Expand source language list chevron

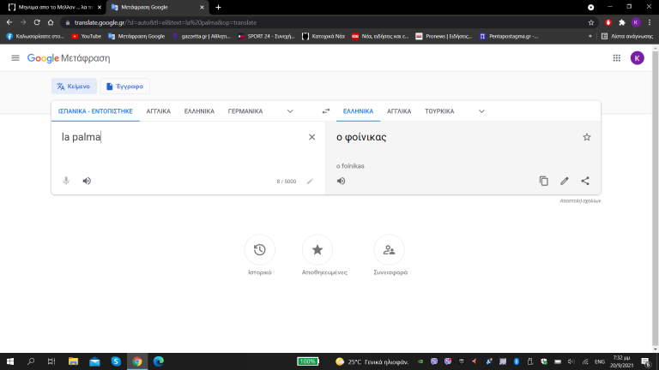point(290,111)
